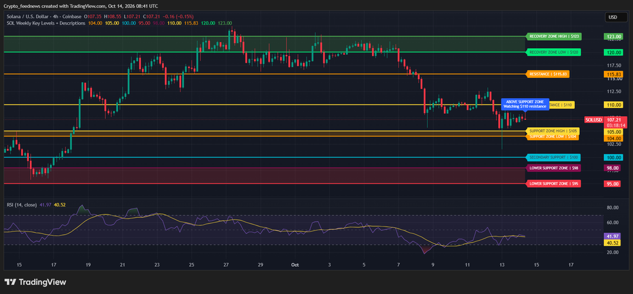
Task: Click the 41.97 RSI value tag
Action: [x=611, y=237]
